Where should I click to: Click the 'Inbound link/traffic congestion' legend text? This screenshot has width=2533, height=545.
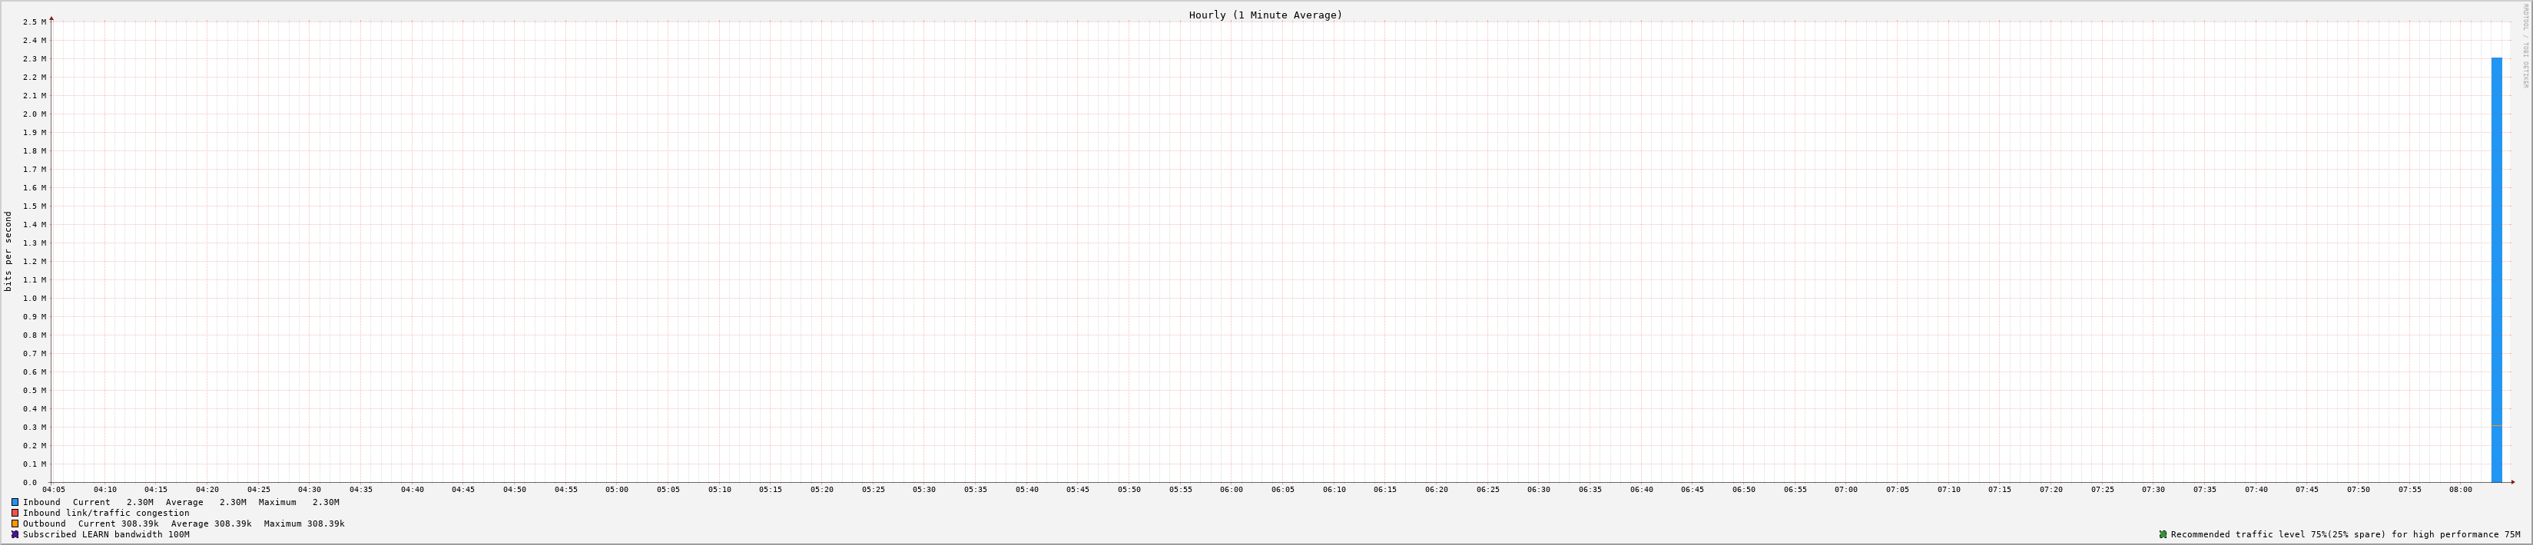(106, 513)
